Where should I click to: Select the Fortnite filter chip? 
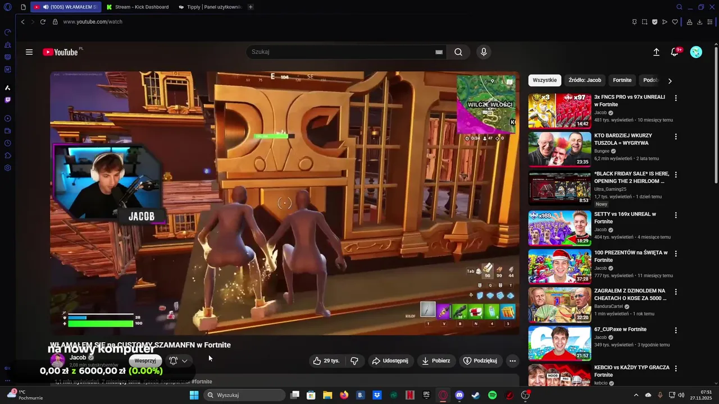click(622, 80)
